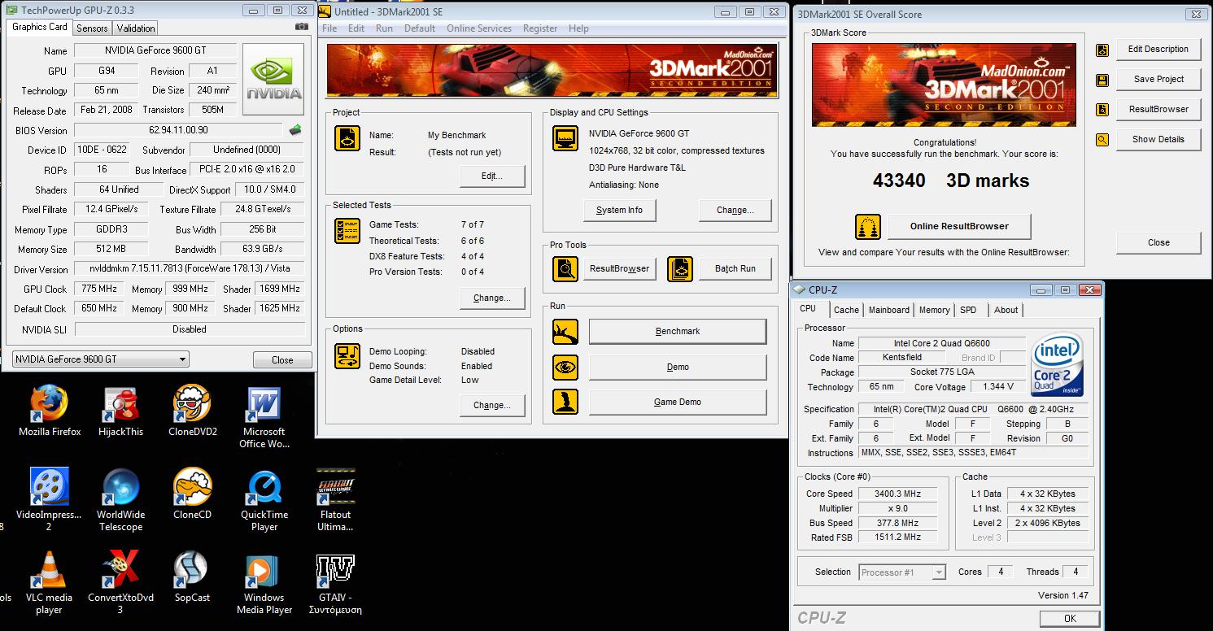The width and height of the screenshot is (1213, 631).
Task: Open the Help menu in 3DMark2001
Action: click(578, 28)
